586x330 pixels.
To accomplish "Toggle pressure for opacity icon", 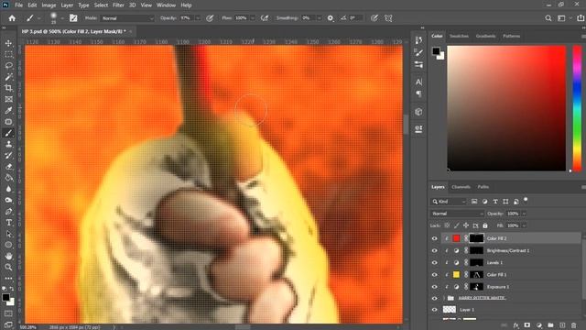I will 210,18.
